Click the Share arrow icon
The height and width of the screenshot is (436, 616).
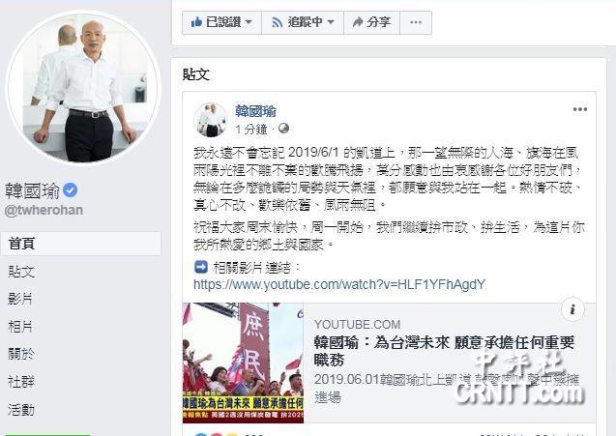[358, 22]
